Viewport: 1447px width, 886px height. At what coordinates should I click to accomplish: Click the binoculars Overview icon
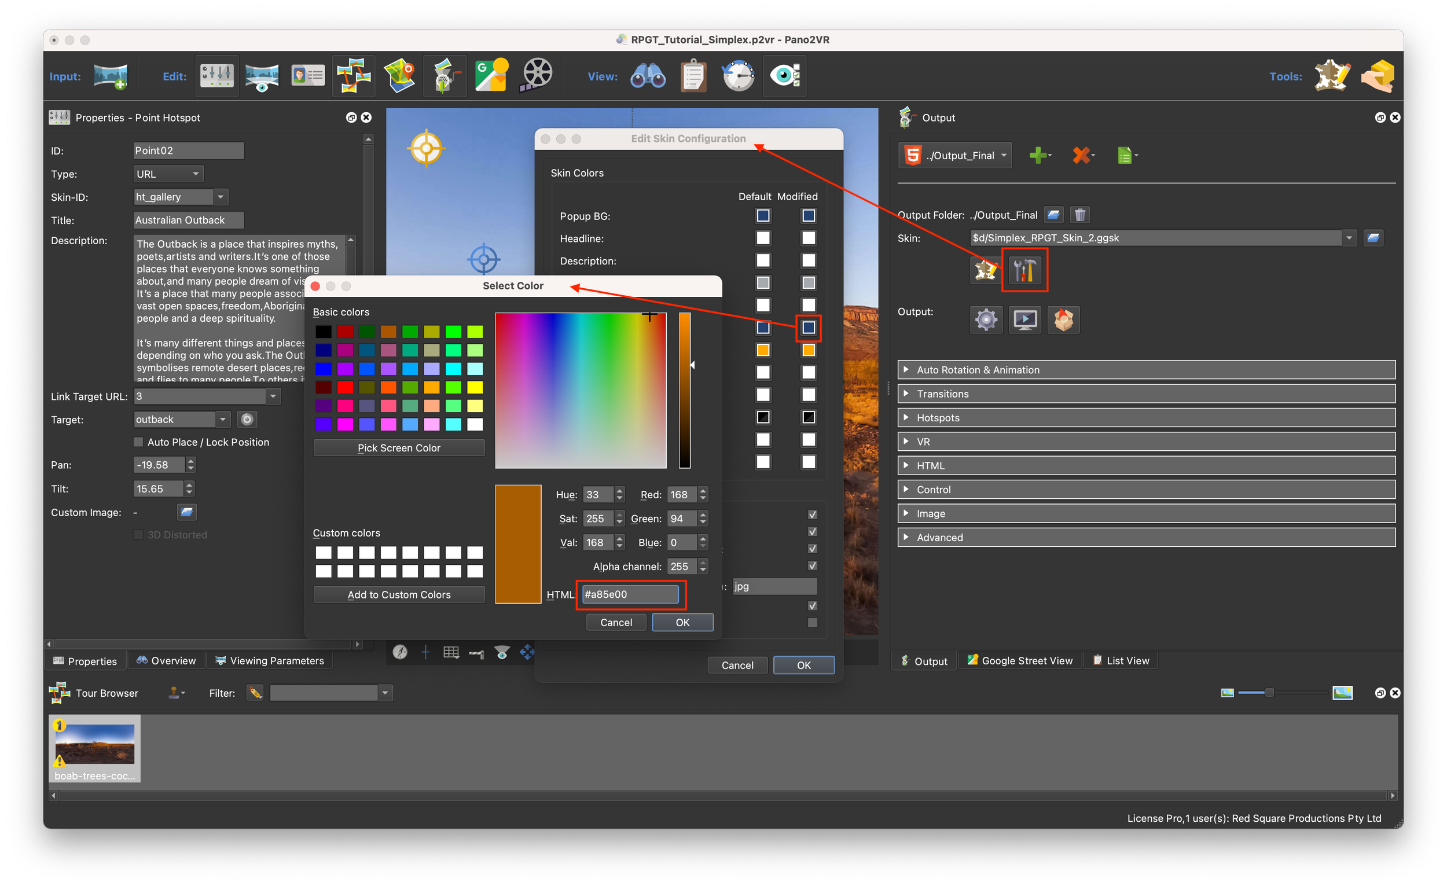click(647, 76)
